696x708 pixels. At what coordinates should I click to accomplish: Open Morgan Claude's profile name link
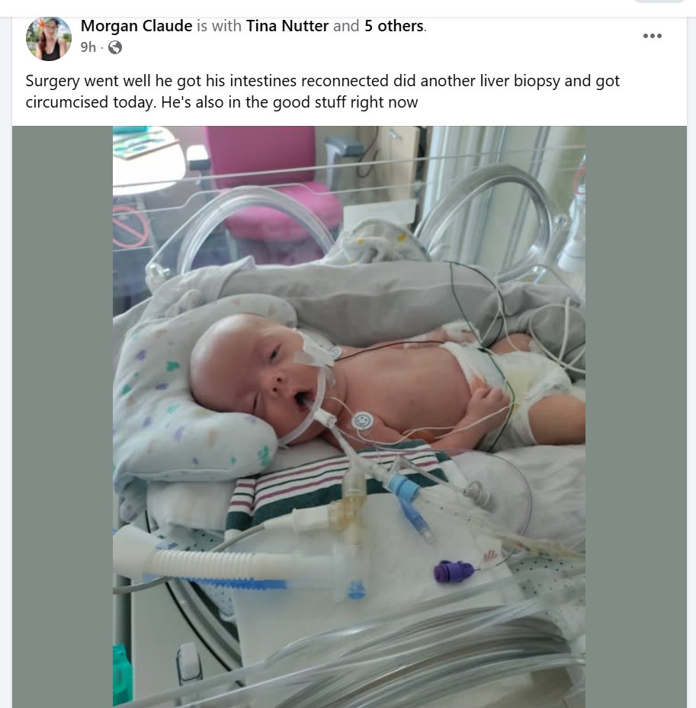[136, 26]
